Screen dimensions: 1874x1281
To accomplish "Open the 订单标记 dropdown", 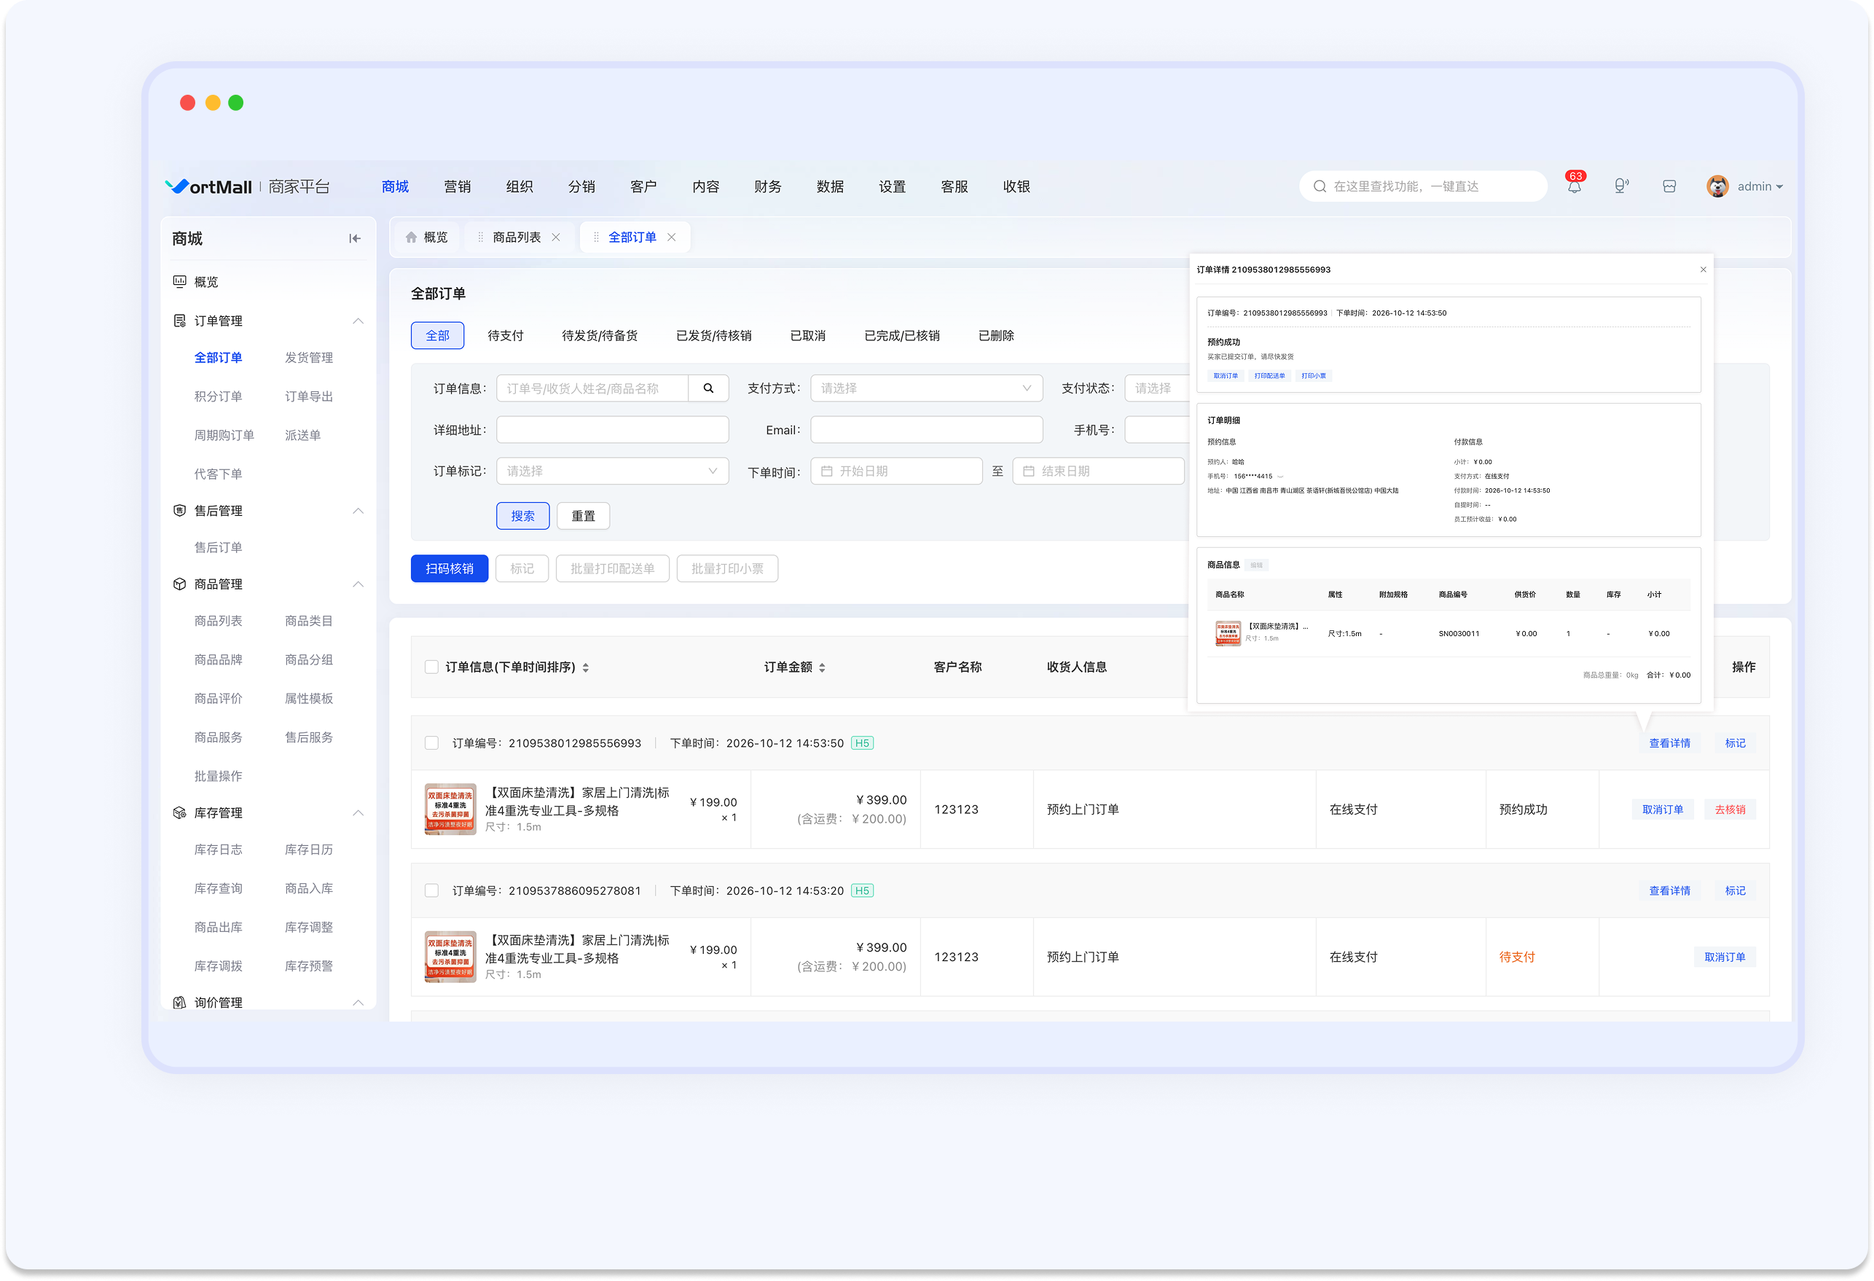I will click(x=612, y=471).
